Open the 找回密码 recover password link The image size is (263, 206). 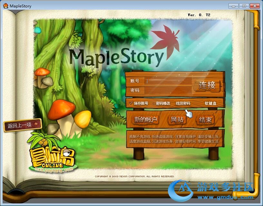(x=183, y=103)
